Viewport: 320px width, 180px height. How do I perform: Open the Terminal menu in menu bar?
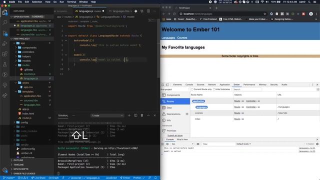[71, 2]
